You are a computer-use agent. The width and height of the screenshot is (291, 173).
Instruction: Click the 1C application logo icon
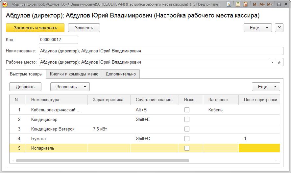tap(5, 5)
